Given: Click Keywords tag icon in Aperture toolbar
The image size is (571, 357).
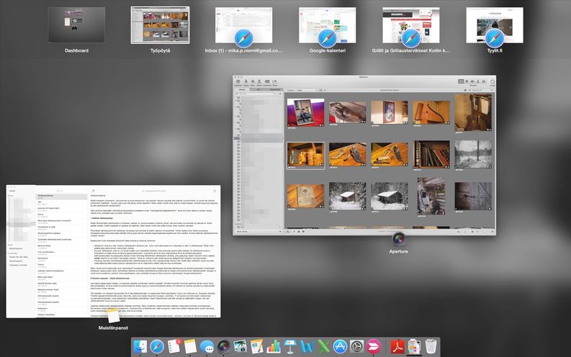Looking at the screenshot, I should pyautogui.click(x=267, y=82).
